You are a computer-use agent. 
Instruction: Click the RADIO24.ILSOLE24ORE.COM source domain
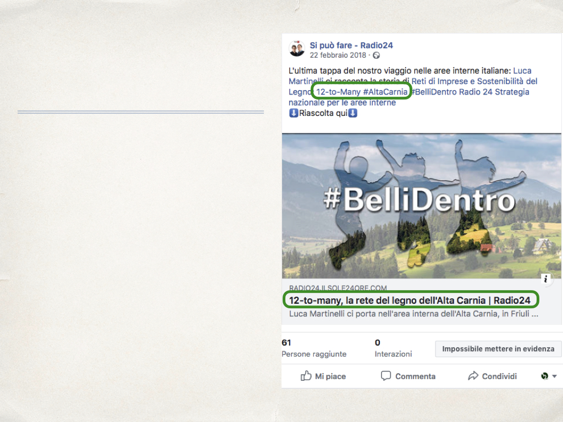tap(338, 288)
